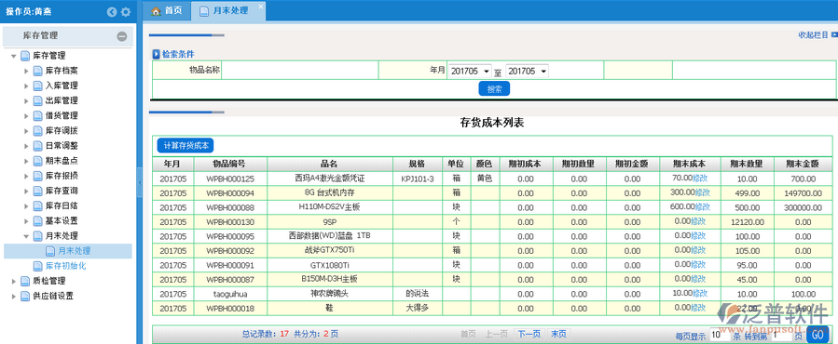This screenshot has height=344, width=838.
Task: Click the 搜索 button
Action: pyautogui.click(x=494, y=89)
